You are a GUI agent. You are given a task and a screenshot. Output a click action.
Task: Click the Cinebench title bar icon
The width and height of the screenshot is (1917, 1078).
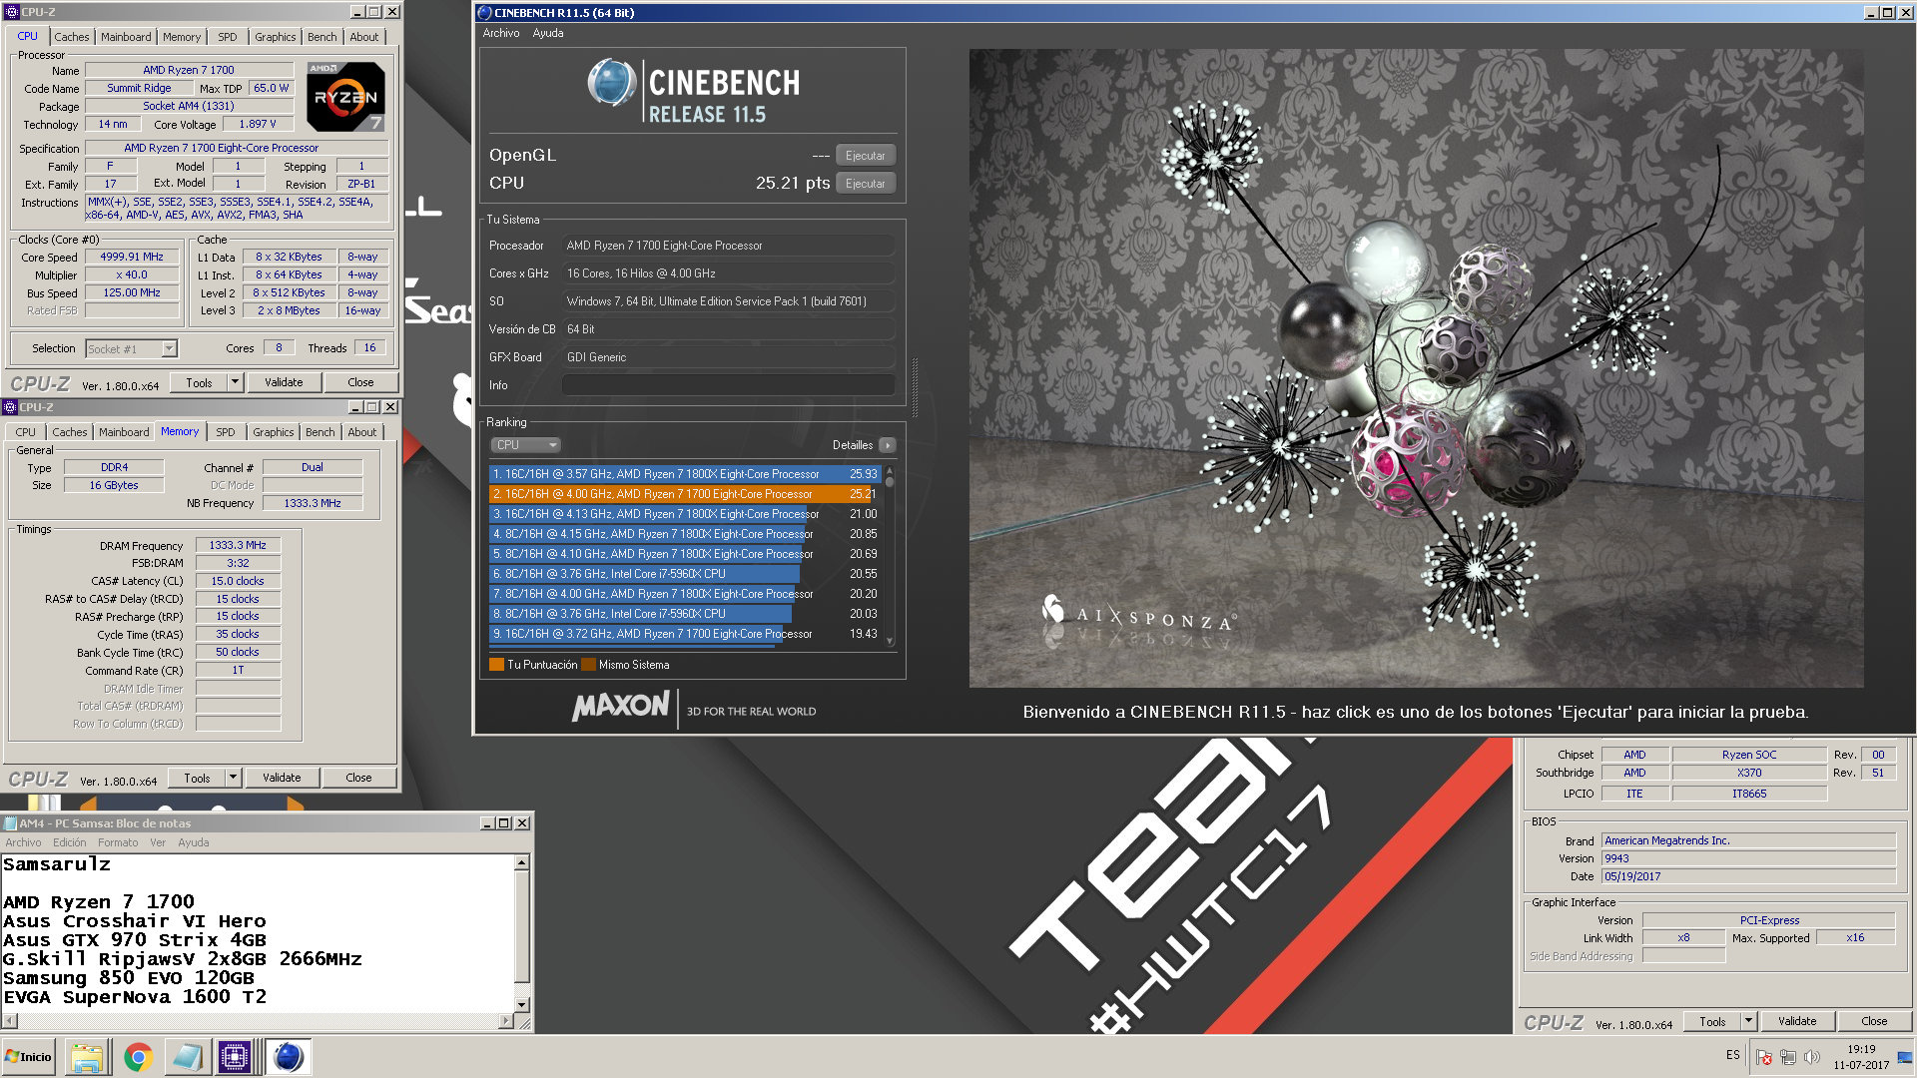coord(485,13)
